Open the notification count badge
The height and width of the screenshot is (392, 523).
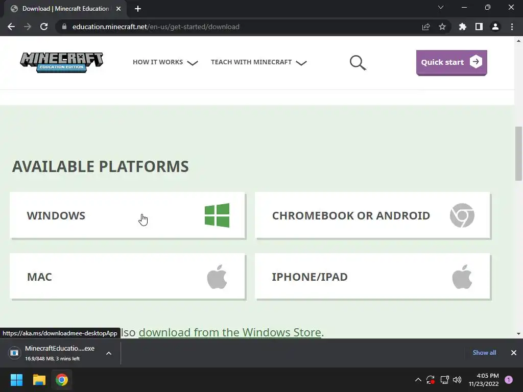pyautogui.click(x=509, y=380)
